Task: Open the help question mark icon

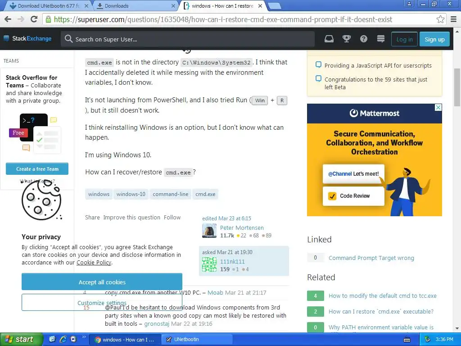Action: tap(364, 39)
